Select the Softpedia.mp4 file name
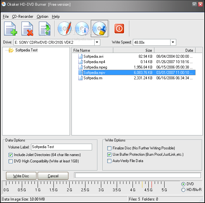The height and width of the screenshot is (203, 205). pos(94,62)
